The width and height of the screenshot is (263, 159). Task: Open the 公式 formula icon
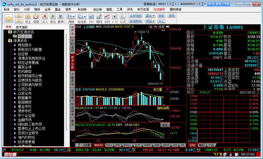[123, 18]
